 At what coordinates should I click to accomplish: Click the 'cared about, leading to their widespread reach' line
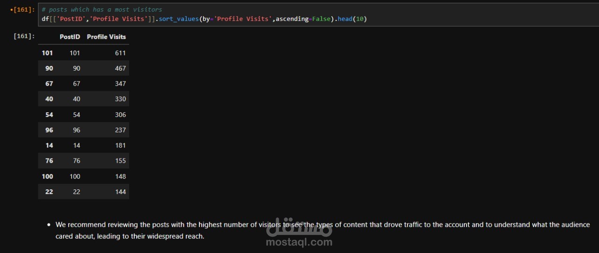[130, 236]
